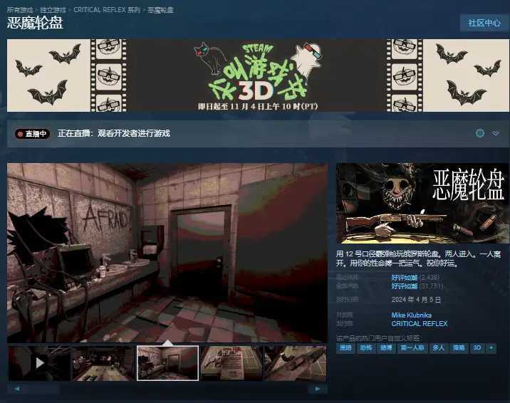Open the CRITICAL REFLEX 系列 breadcrumb
This screenshot has height=403, width=510.
pos(107,10)
